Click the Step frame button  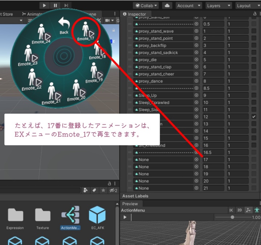click(66, 5)
